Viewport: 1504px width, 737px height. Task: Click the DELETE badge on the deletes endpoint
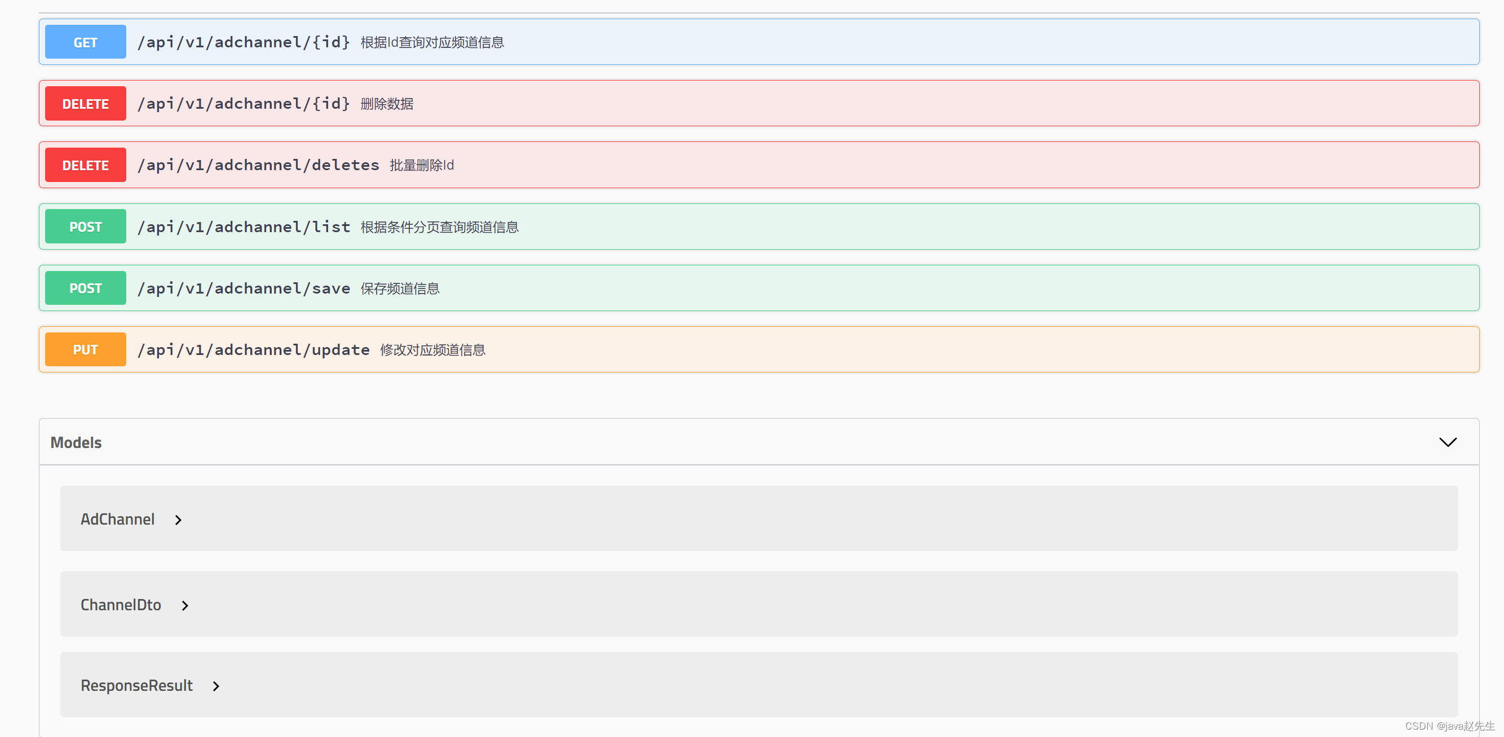(85, 165)
